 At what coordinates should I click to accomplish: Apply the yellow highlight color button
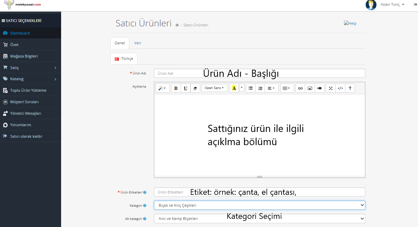point(234,88)
